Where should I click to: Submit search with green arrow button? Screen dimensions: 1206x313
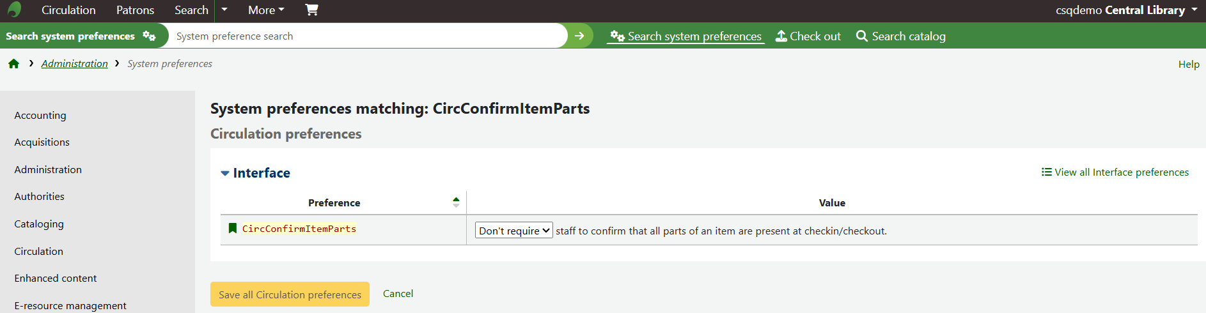click(579, 36)
